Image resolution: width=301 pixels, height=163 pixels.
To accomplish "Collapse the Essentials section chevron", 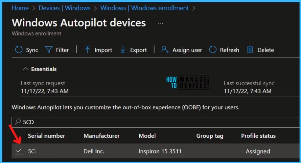I will pos(26,69).
